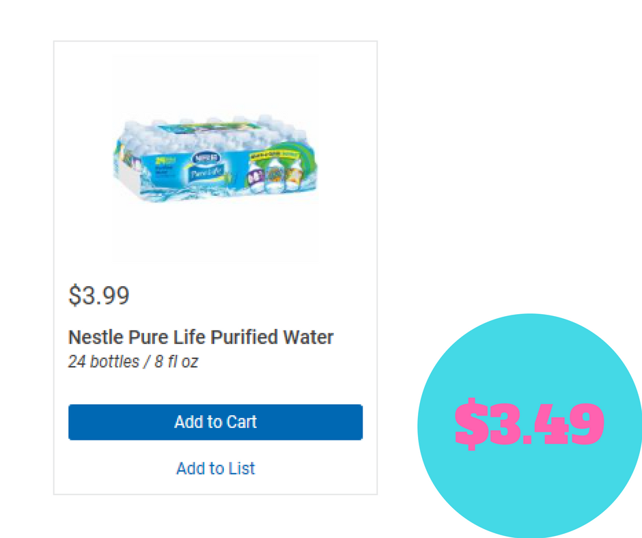Click the Pure Life label on the water case
The image size is (642, 538).
(x=207, y=172)
